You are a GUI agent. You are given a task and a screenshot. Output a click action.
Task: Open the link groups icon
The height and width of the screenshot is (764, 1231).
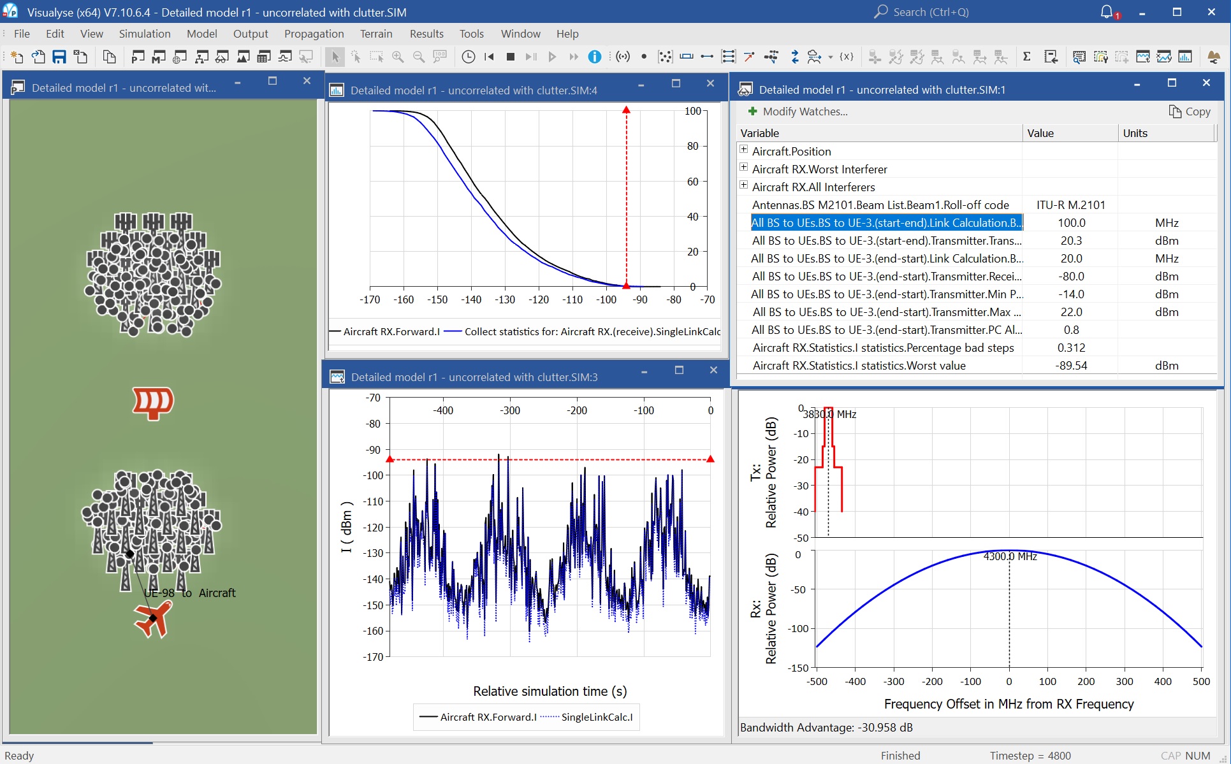tap(728, 57)
